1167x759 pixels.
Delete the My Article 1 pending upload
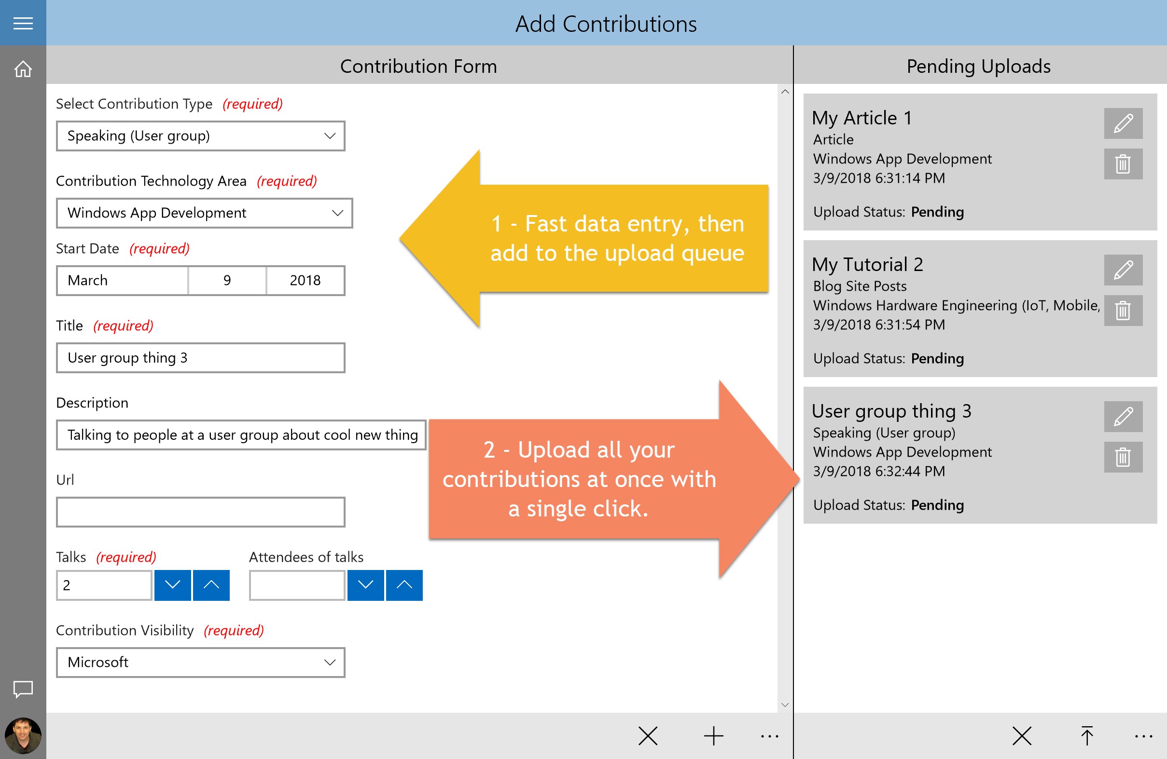point(1123,164)
